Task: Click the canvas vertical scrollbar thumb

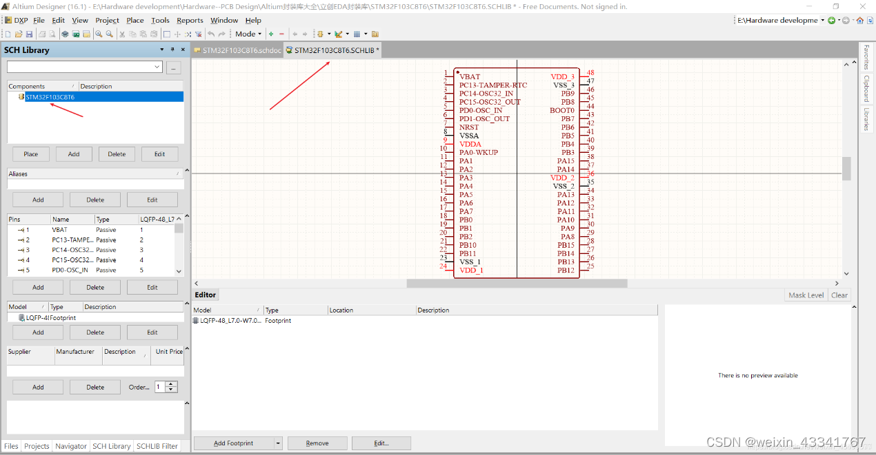Action: coord(846,169)
